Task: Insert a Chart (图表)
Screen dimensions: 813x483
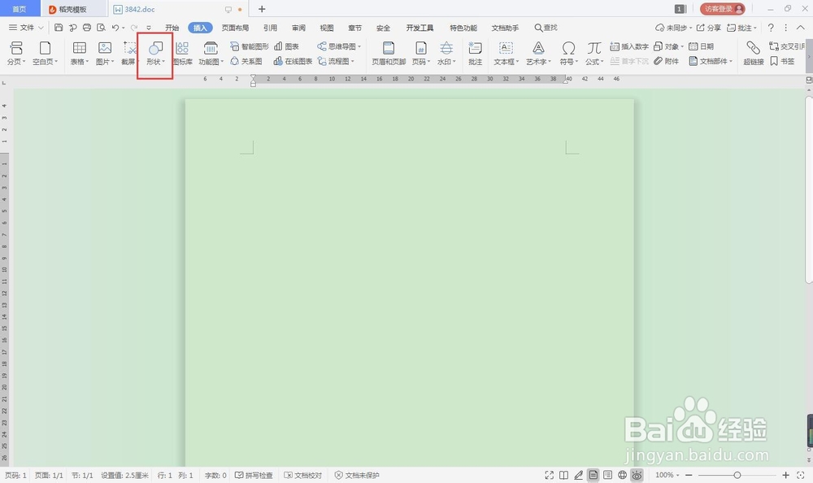Action: click(287, 46)
